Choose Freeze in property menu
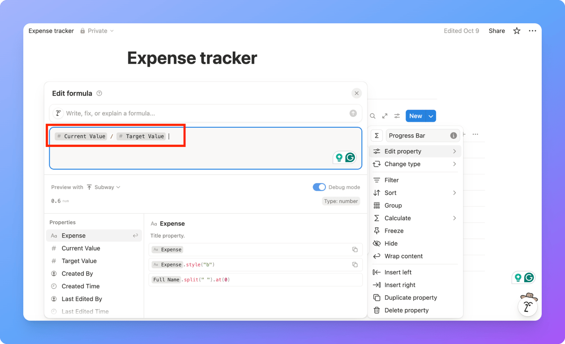The height and width of the screenshot is (344, 565). pyautogui.click(x=415, y=231)
